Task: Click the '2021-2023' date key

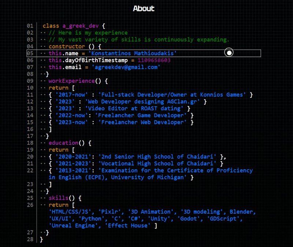Action: pos(73,163)
